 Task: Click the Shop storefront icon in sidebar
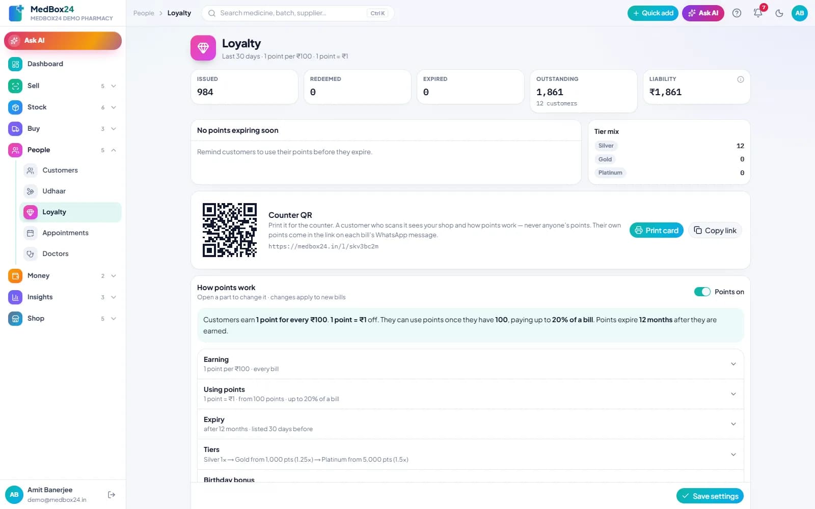point(15,319)
